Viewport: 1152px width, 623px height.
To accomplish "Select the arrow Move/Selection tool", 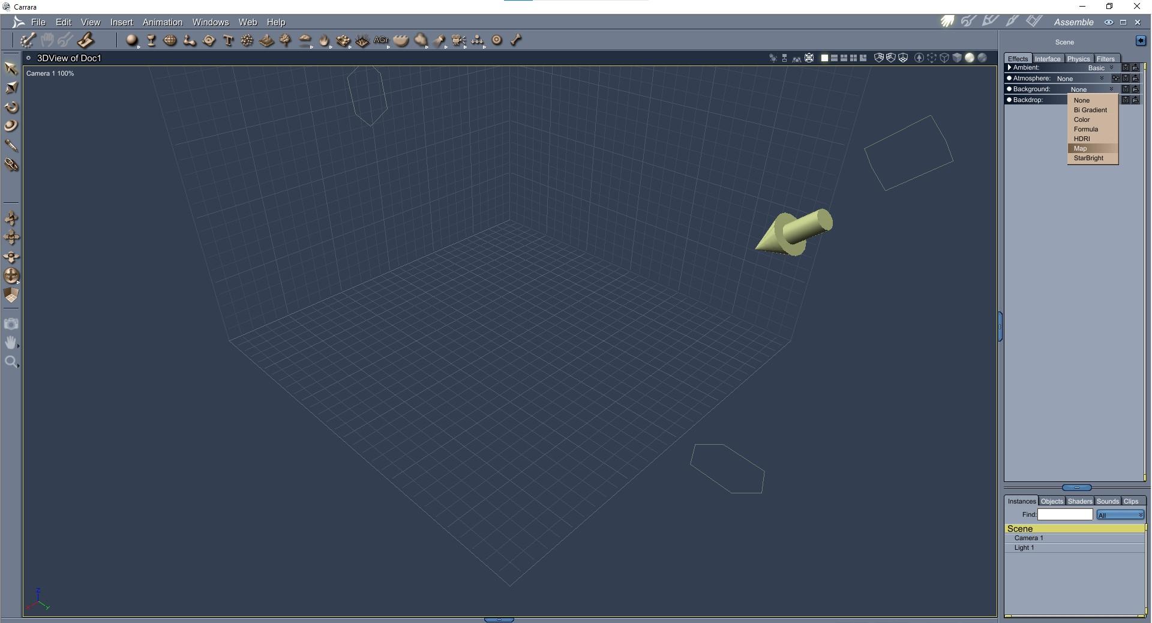I will [x=11, y=68].
